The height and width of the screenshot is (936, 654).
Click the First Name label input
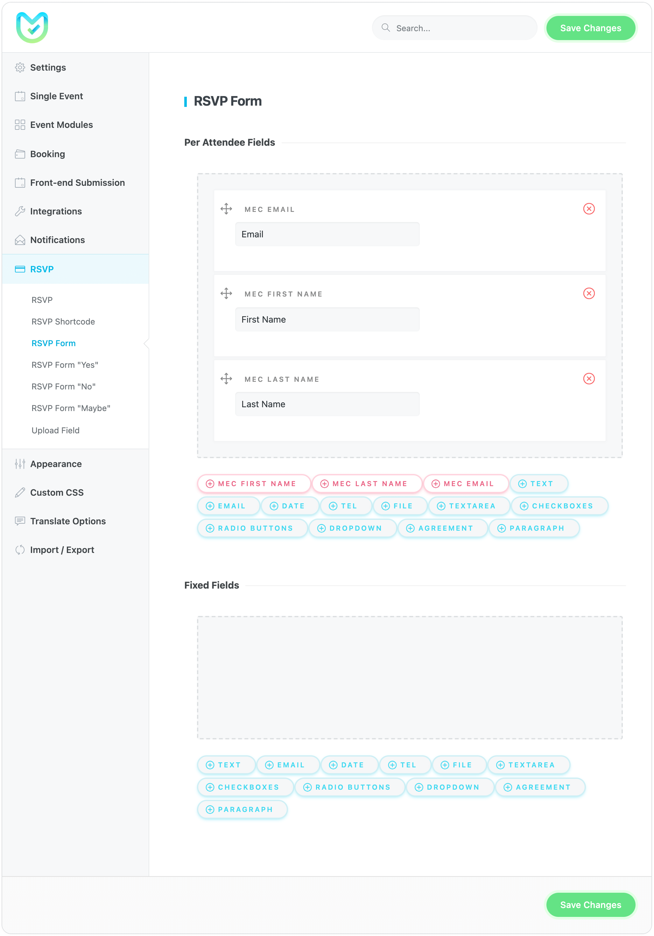pyautogui.click(x=327, y=320)
